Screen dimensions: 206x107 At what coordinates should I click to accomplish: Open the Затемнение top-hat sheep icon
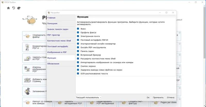[x=27, y=91]
